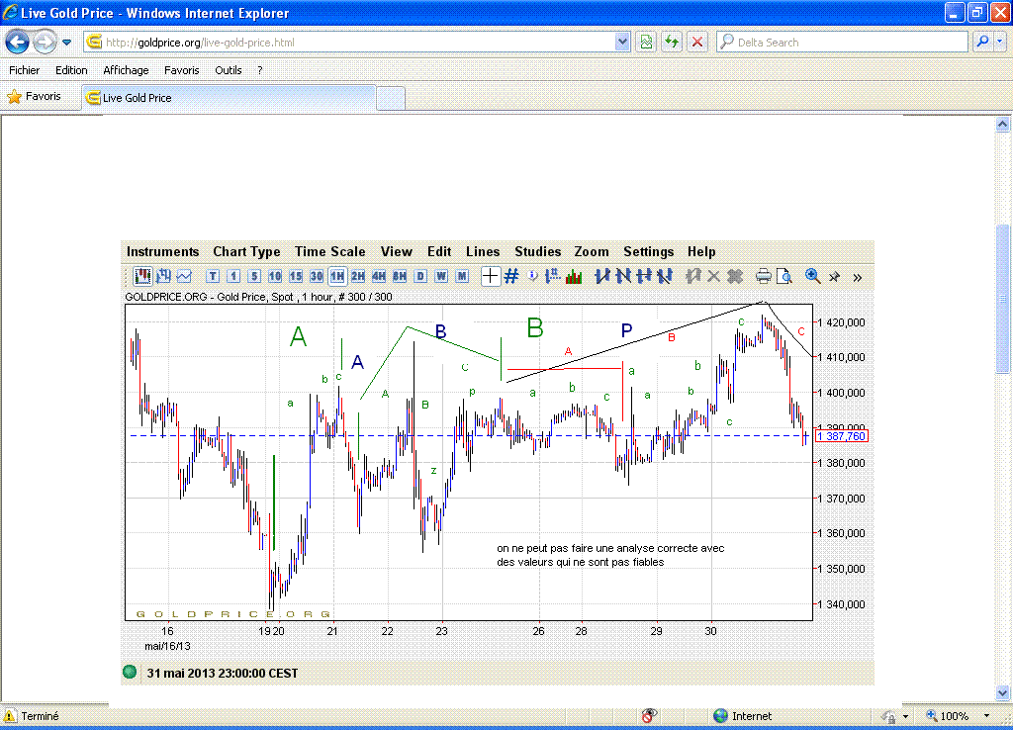Screen dimensions: 1013x730
Task: Open search provider options dropdown
Action: [999, 42]
